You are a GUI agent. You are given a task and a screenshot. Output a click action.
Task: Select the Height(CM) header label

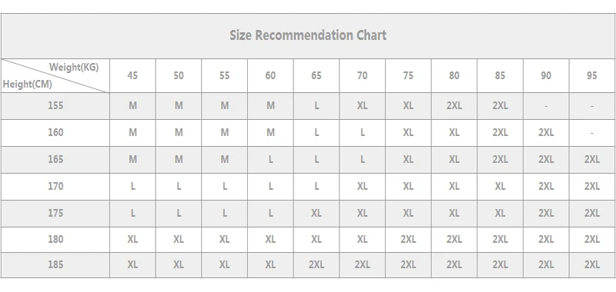28,84
